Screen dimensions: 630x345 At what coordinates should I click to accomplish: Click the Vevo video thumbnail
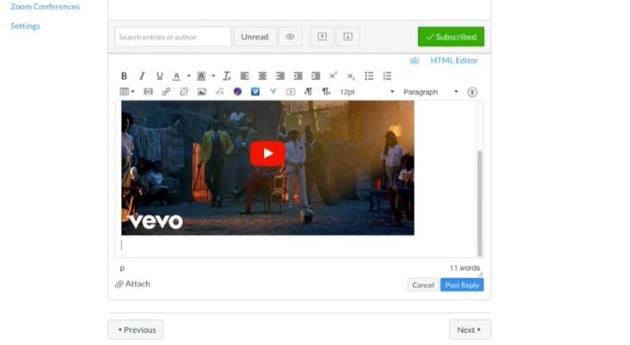click(268, 168)
